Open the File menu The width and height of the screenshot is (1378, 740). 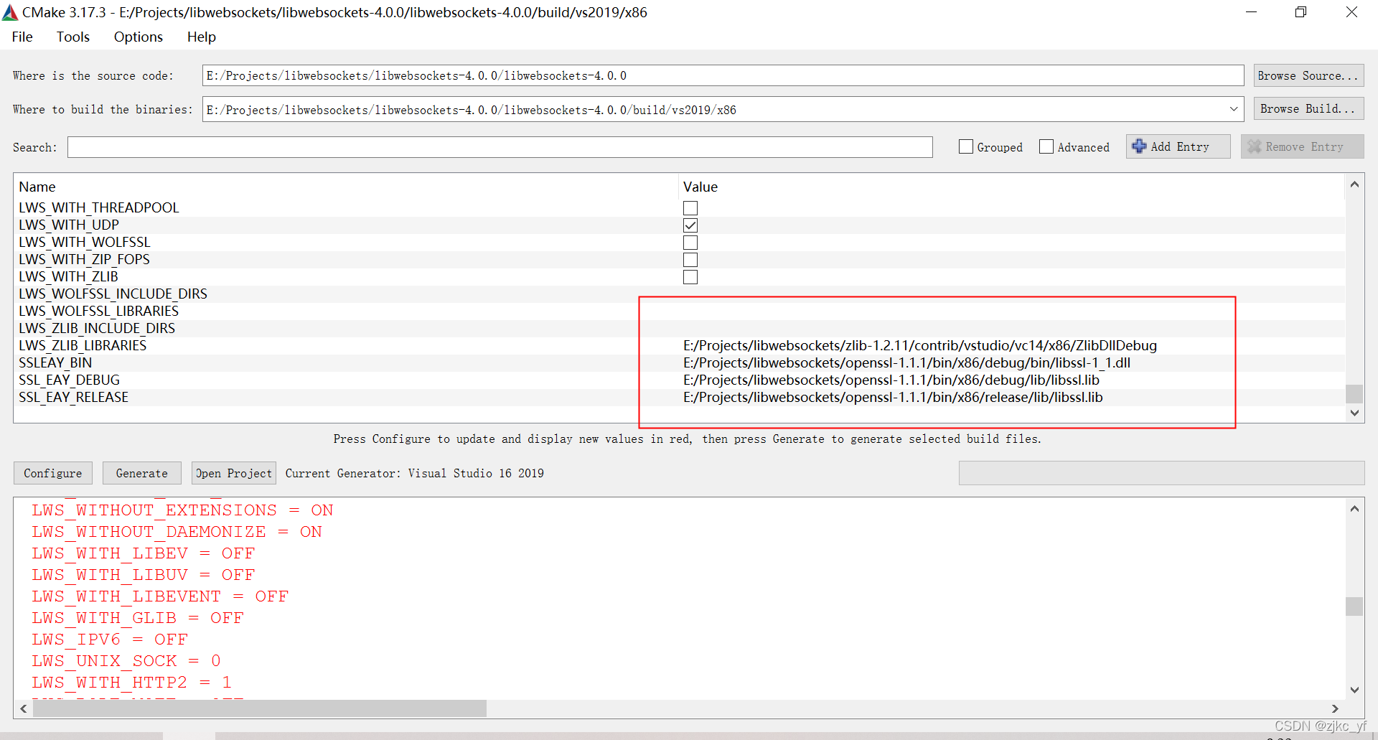click(22, 37)
